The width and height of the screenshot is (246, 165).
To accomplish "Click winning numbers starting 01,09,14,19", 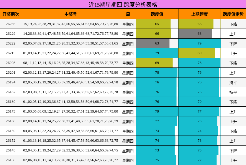I will (70, 53).
